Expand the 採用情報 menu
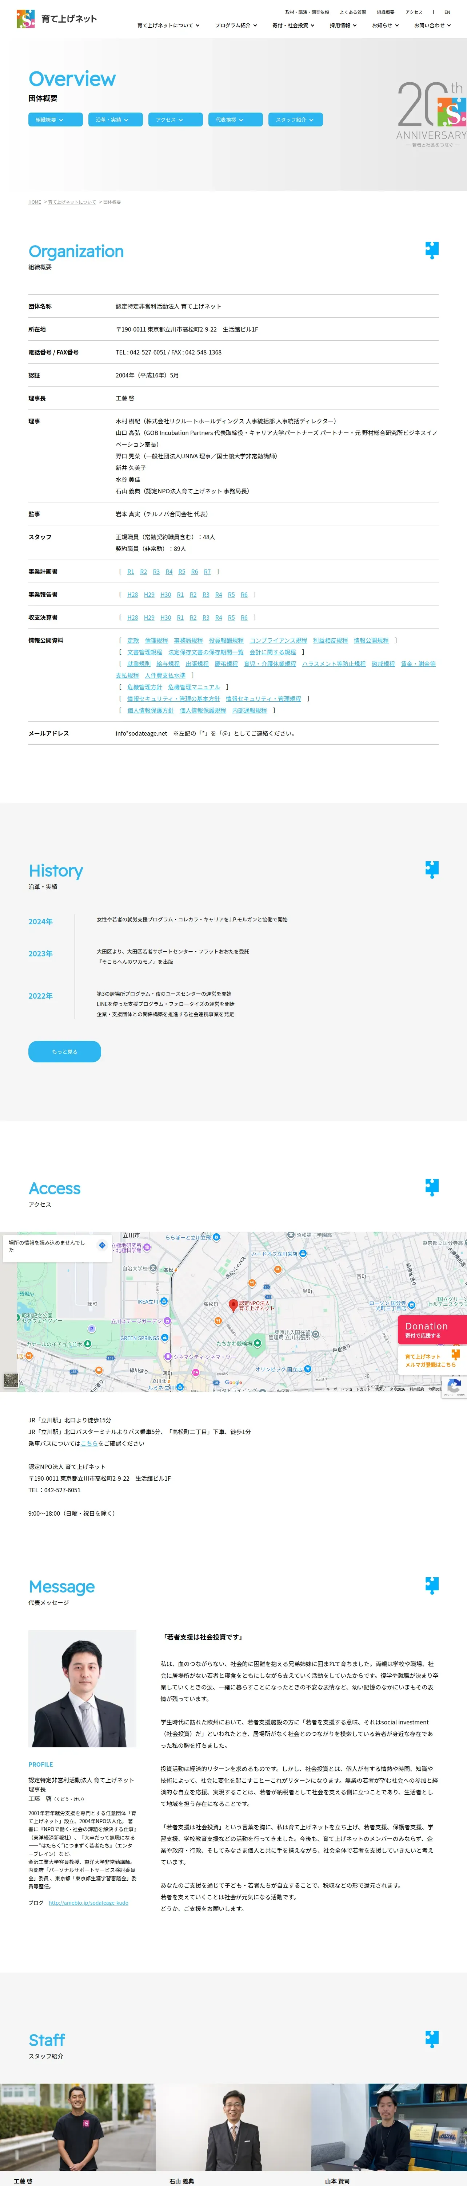This screenshot has width=467, height=2186. (343, 26)
